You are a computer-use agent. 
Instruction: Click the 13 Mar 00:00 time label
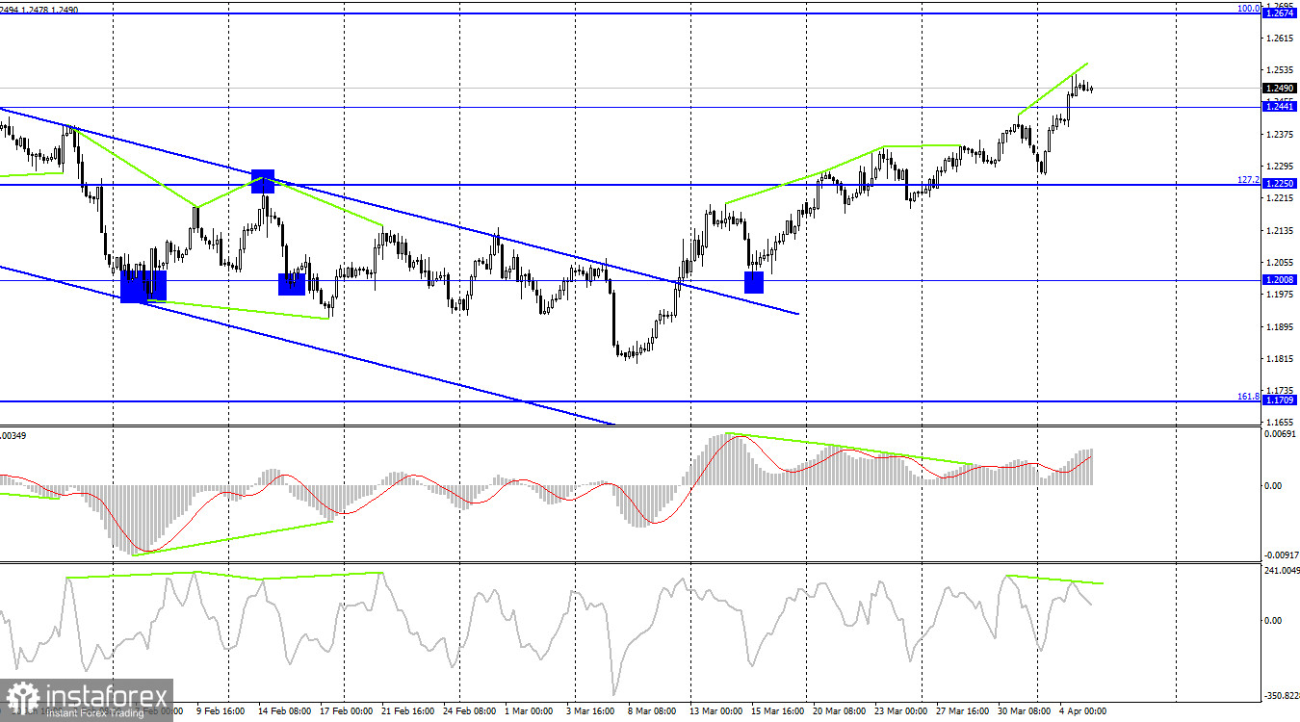coord(715,711)
